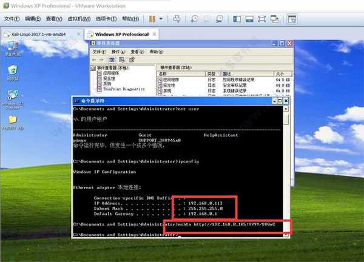Click the Event Viewer title bar icon

click(93, 43)
